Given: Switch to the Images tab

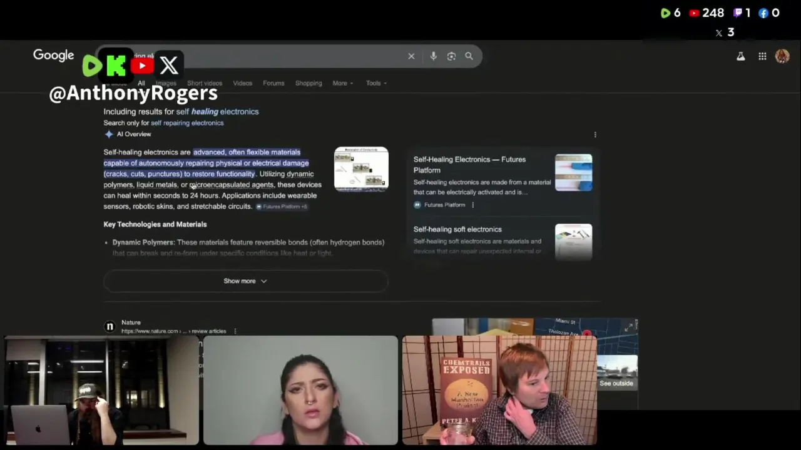Looking at the screenshot, I should tap(166, 83).
